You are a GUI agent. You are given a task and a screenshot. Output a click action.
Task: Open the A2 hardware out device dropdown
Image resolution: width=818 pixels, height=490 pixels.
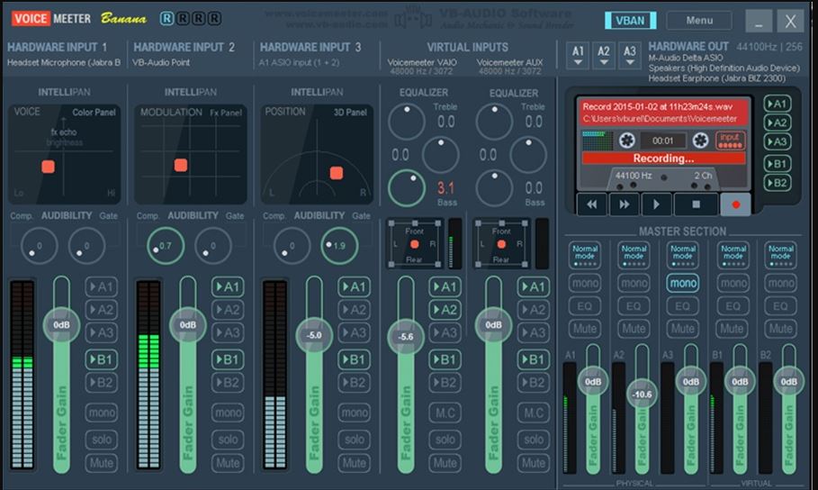pyautogui.click(x=604, y=55)
